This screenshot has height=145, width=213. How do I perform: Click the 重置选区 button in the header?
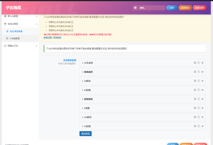185,8
